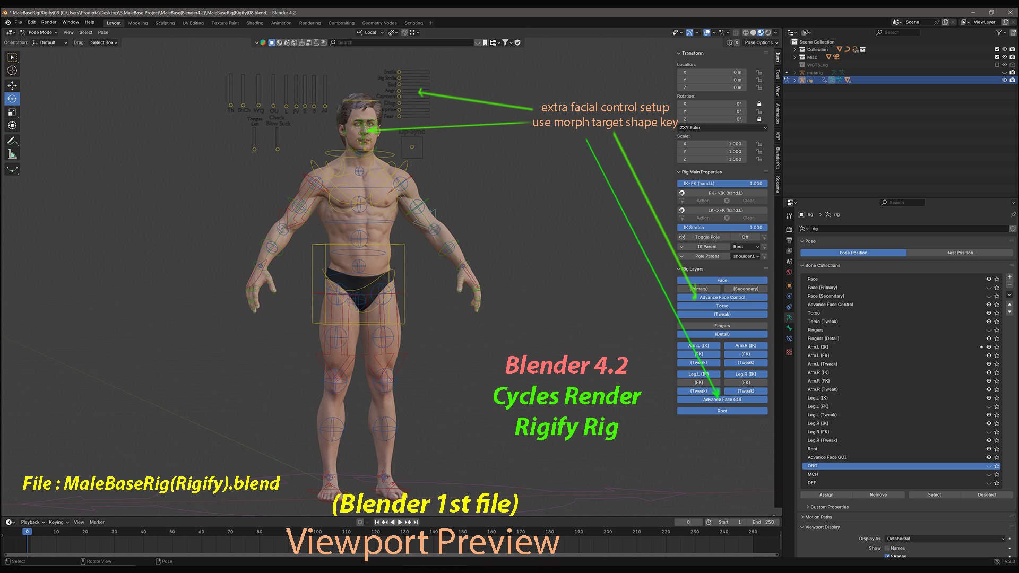Pin the properties editor context
The height and width of the screenshot is (573, 1019).
tap(1013, 215)
